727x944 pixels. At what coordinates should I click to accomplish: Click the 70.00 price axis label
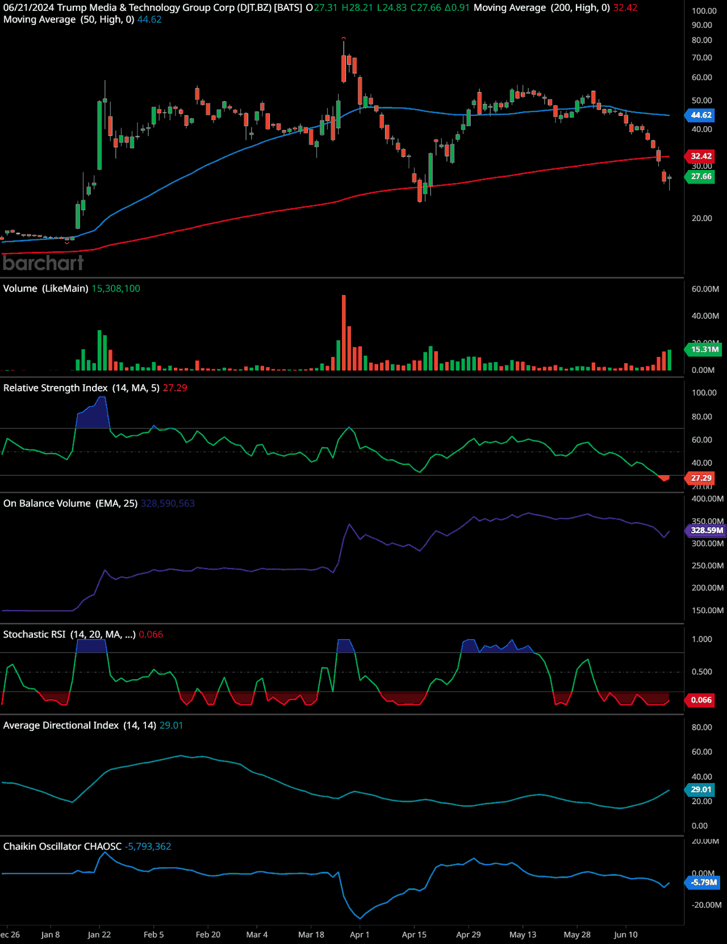click(x=702, y=57)
